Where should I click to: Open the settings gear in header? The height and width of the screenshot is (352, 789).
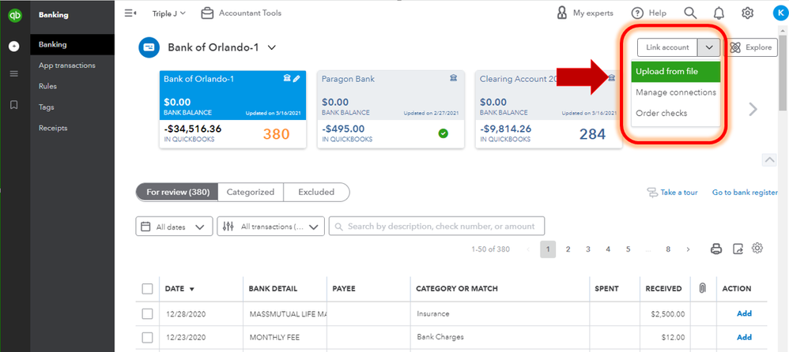click(x=748, y=13)
